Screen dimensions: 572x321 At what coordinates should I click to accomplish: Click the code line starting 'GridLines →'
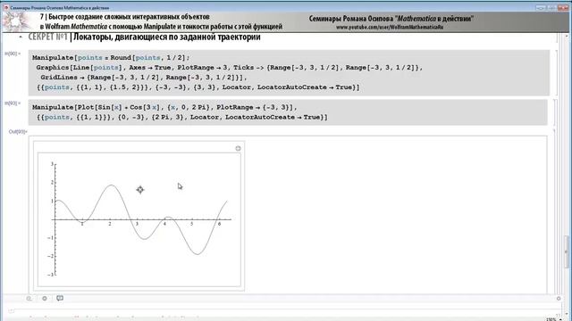[144, 78]
